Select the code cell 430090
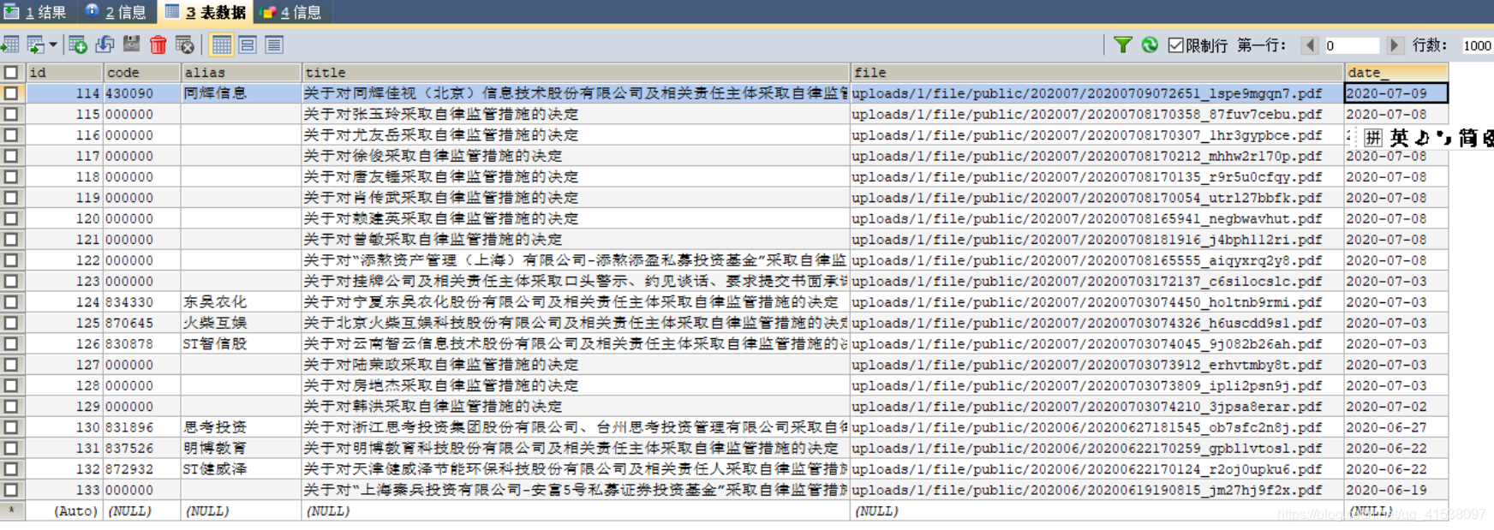Screen dimensions: 1494x530 coord(142,93)
